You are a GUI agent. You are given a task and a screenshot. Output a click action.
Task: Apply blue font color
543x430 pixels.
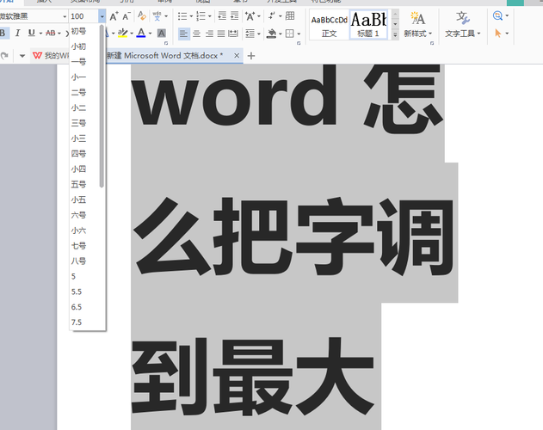click(x=141, y=34)
